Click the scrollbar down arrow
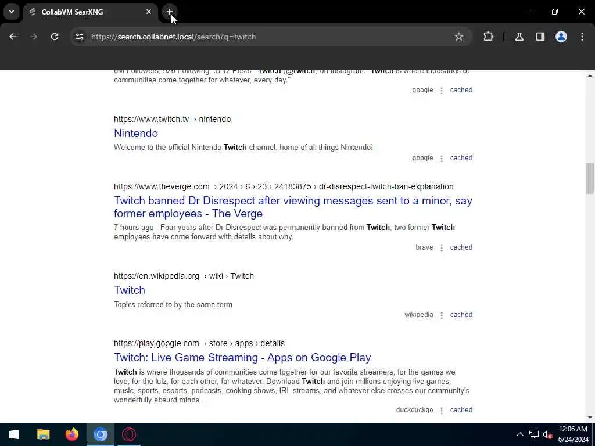This screenshot has width=595, height=446. point(590,418)
